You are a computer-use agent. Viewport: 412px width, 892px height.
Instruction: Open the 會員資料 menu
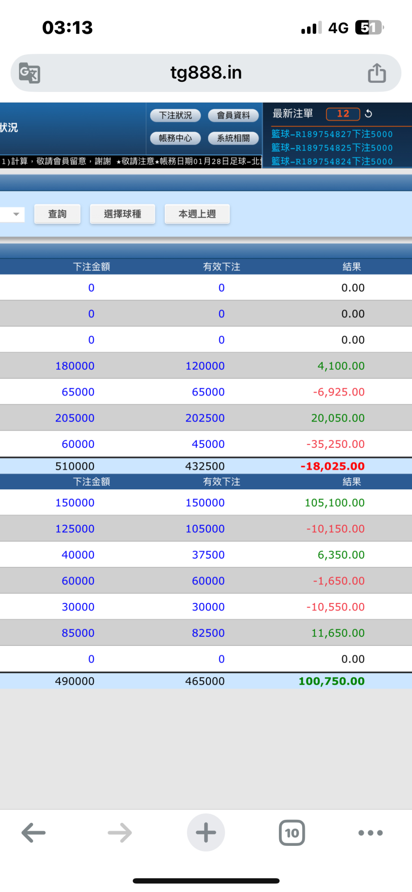point(233,115)
